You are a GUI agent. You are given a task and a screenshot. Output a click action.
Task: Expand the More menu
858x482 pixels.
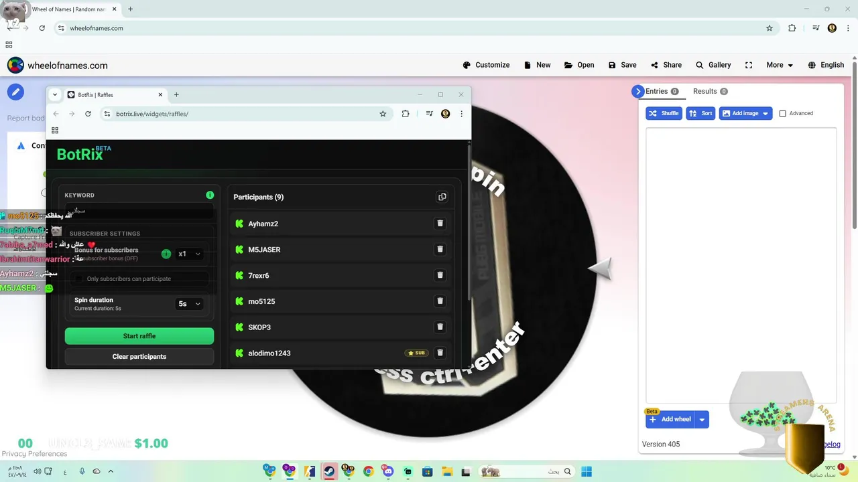click(x=780, y=65)
